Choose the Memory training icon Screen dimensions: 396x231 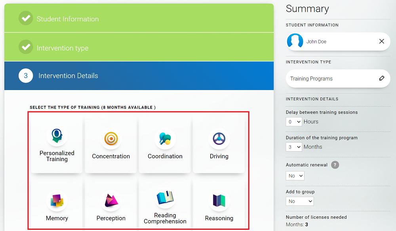(x=57, y=201)
